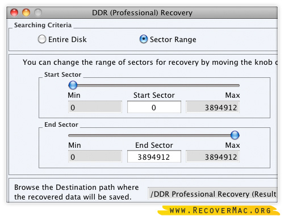Close the window with red button
Viewport: 284px width, 216px height.
coord(14,13)
